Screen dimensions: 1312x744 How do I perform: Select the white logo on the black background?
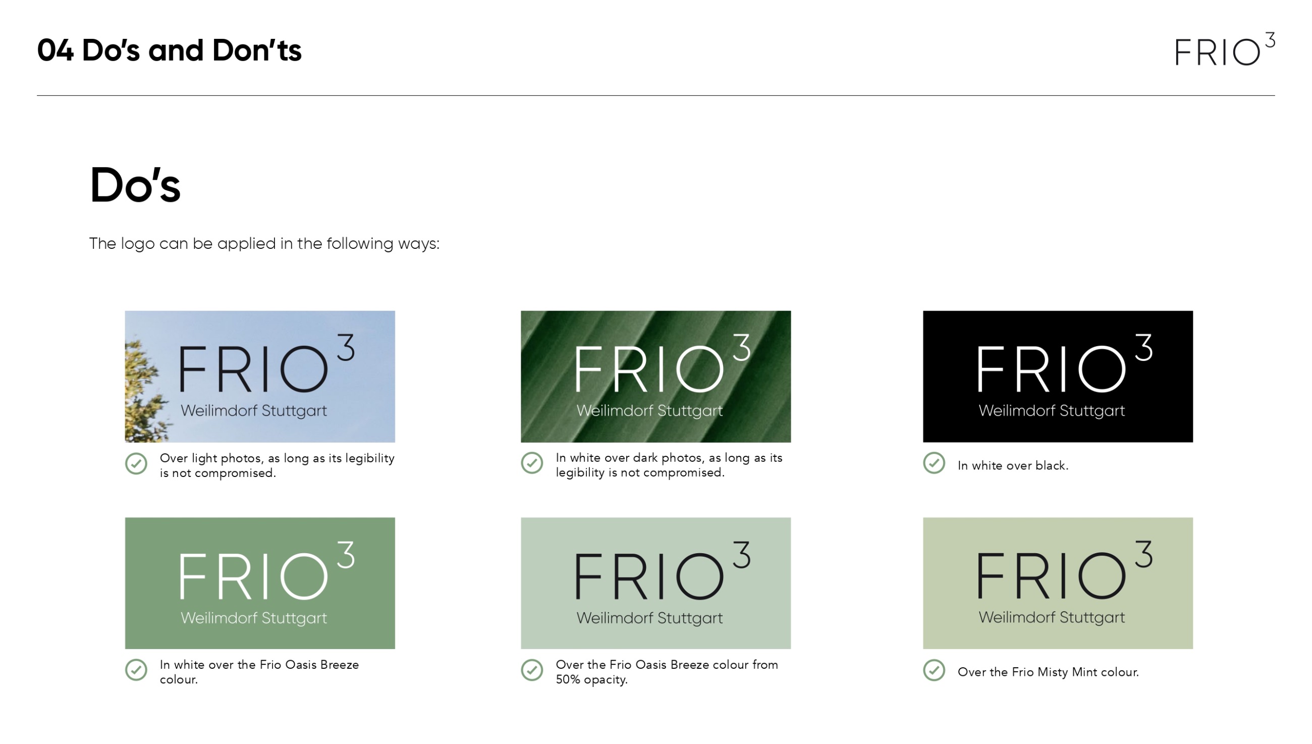click(1057, 376)
